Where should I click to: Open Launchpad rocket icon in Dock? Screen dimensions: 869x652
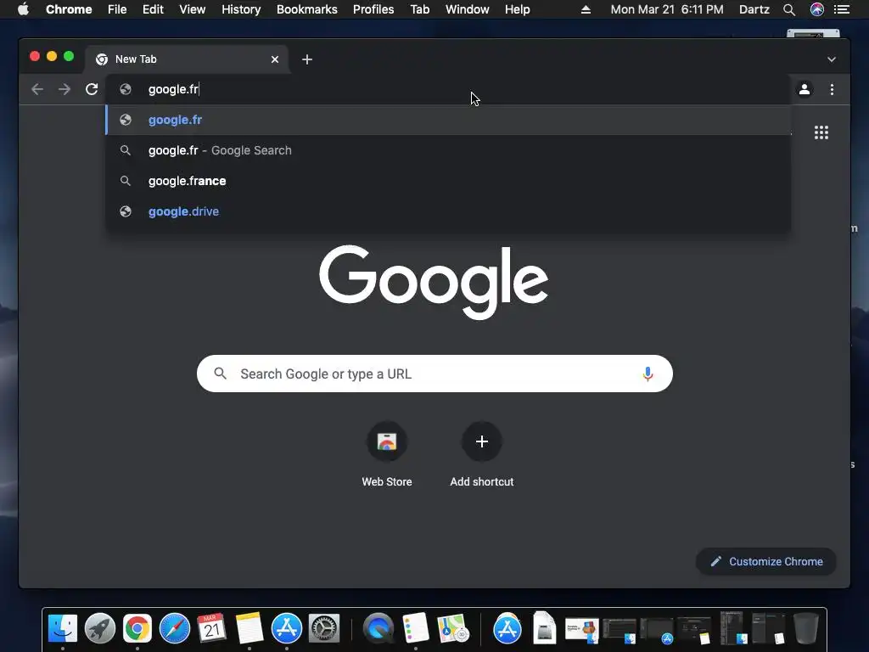[x=100, y=628]
